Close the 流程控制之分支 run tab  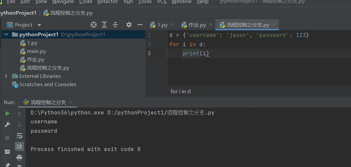(x=71, y=102)
